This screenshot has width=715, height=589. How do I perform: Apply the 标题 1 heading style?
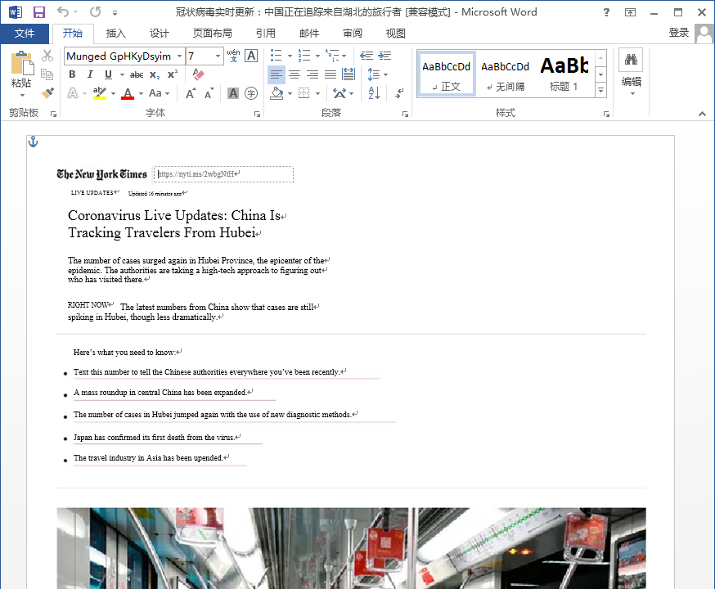coord(564,74)
